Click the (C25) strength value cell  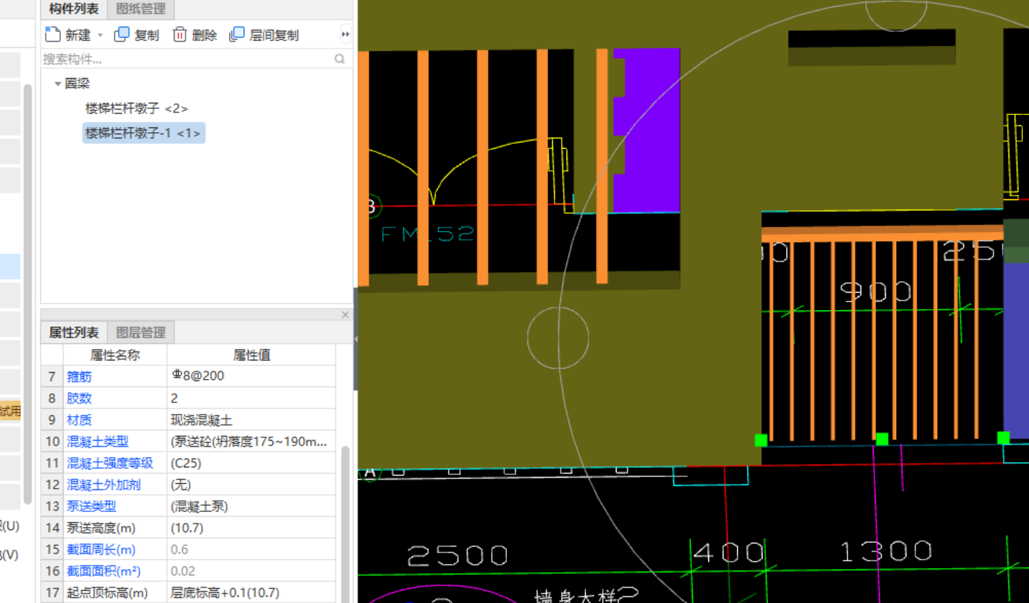251,463
